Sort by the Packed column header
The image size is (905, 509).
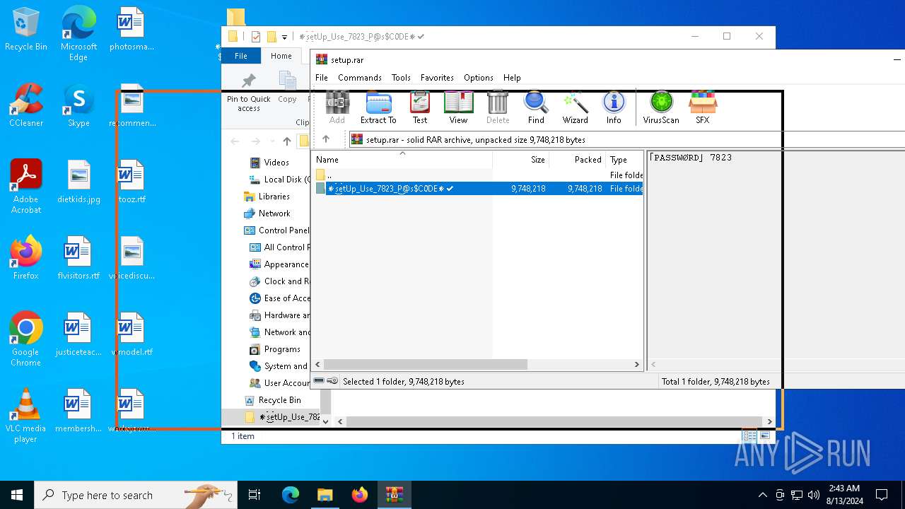tap(578, 160)
